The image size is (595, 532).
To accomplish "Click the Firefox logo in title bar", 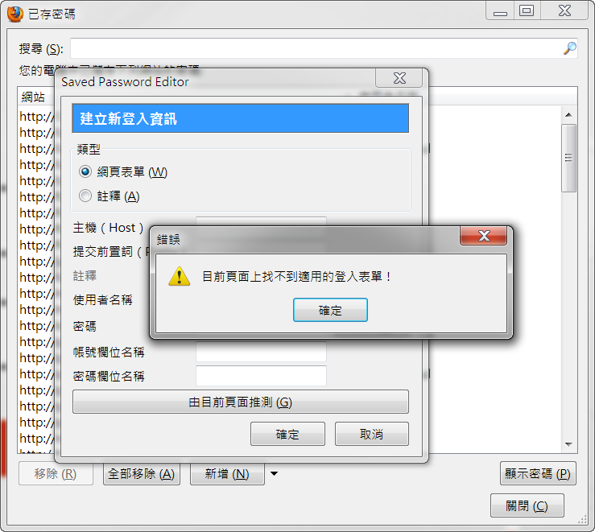I will (15, 14).
